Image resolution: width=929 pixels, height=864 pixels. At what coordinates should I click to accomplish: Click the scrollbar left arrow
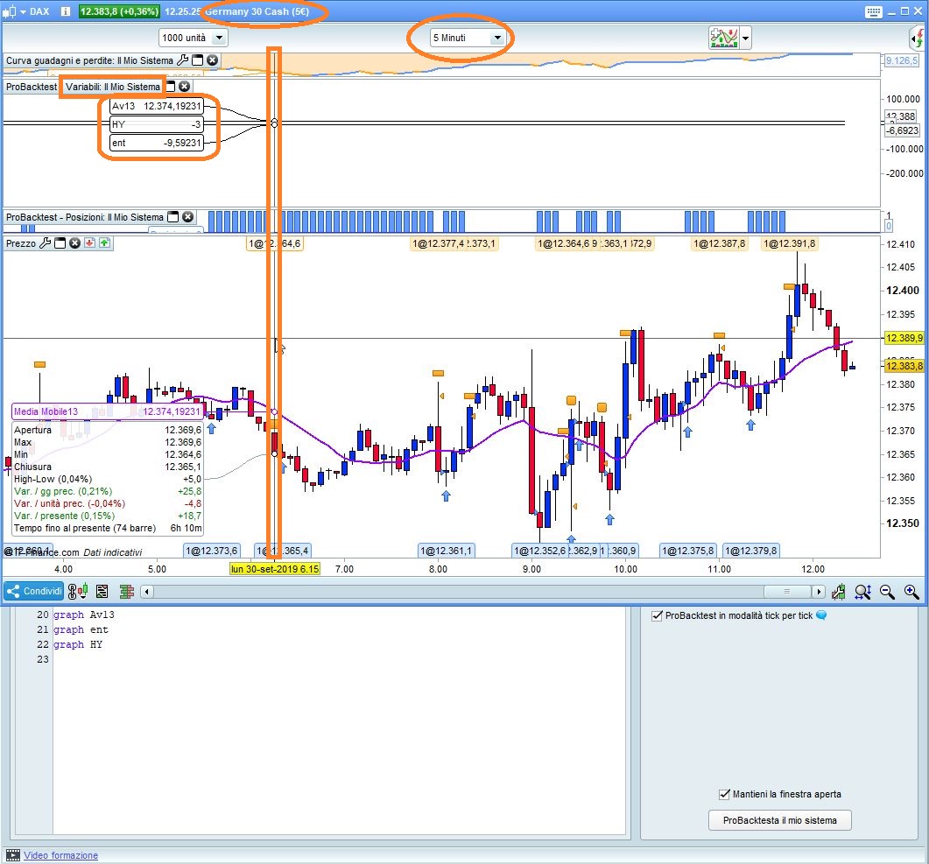tap(147, 592)
